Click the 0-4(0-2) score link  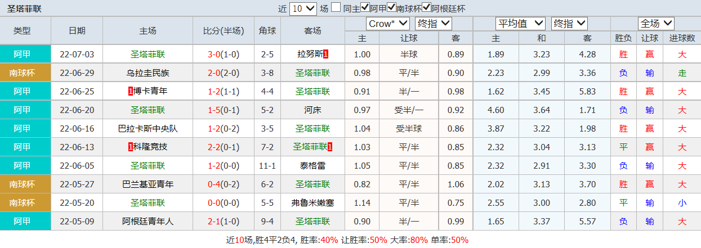point(223,184)
